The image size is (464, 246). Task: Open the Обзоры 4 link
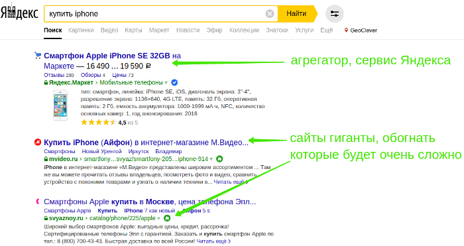93,75
